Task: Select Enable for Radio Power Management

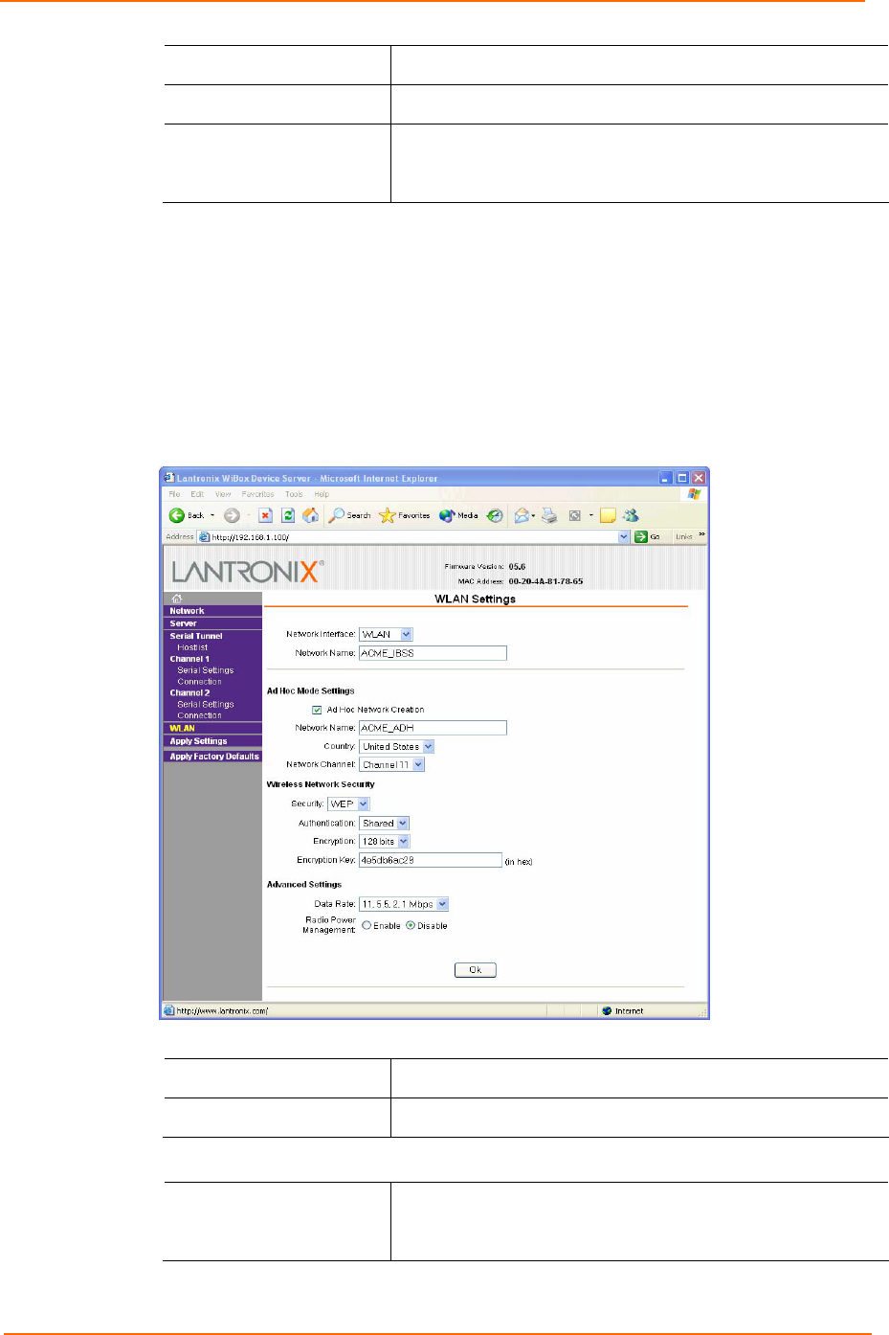Action: pyautogui.click(x=367, y=925)
